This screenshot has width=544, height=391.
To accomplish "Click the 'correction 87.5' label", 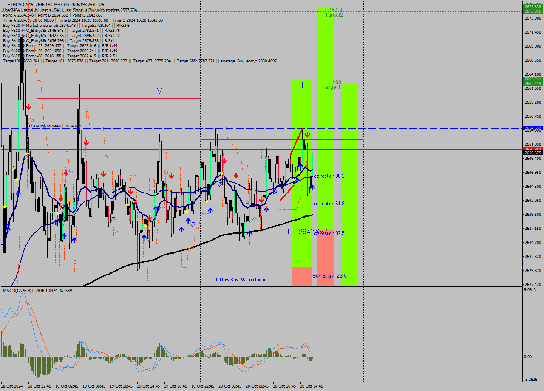I will coord(330,233).
